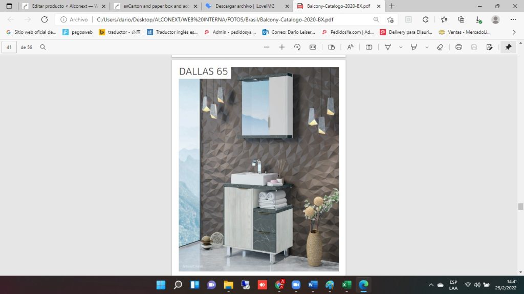Open Edge Settings and more menu
The width and height of the screenshot is (524, 294).
(x=513, y=20)
